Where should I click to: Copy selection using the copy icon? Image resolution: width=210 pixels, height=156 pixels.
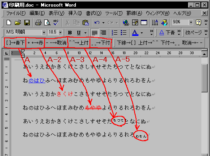pos(77,23)
